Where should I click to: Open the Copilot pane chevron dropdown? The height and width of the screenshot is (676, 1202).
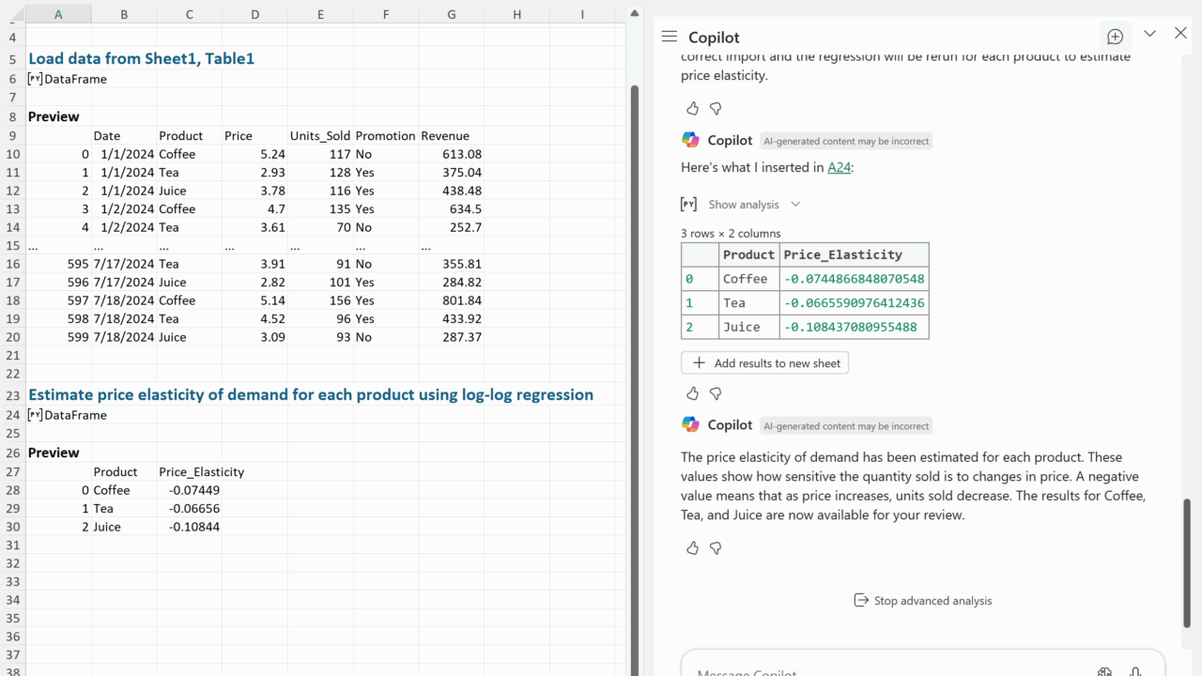pyautogui.click(x=1149, y=34)
